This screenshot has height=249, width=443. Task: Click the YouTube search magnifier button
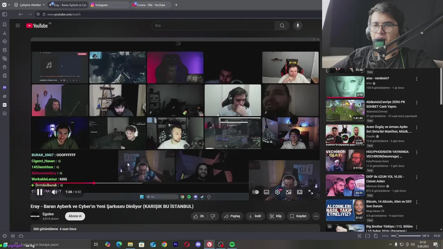(282, 26)
